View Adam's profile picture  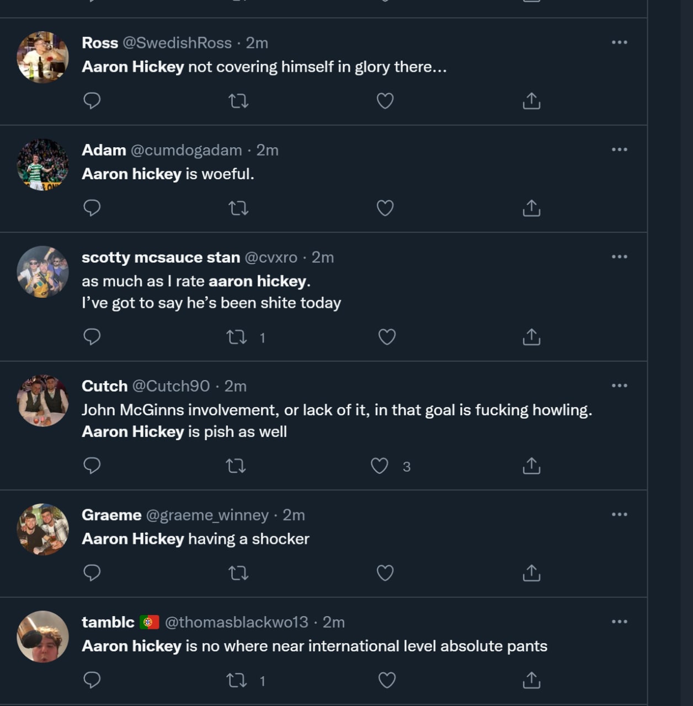[42, 164]
